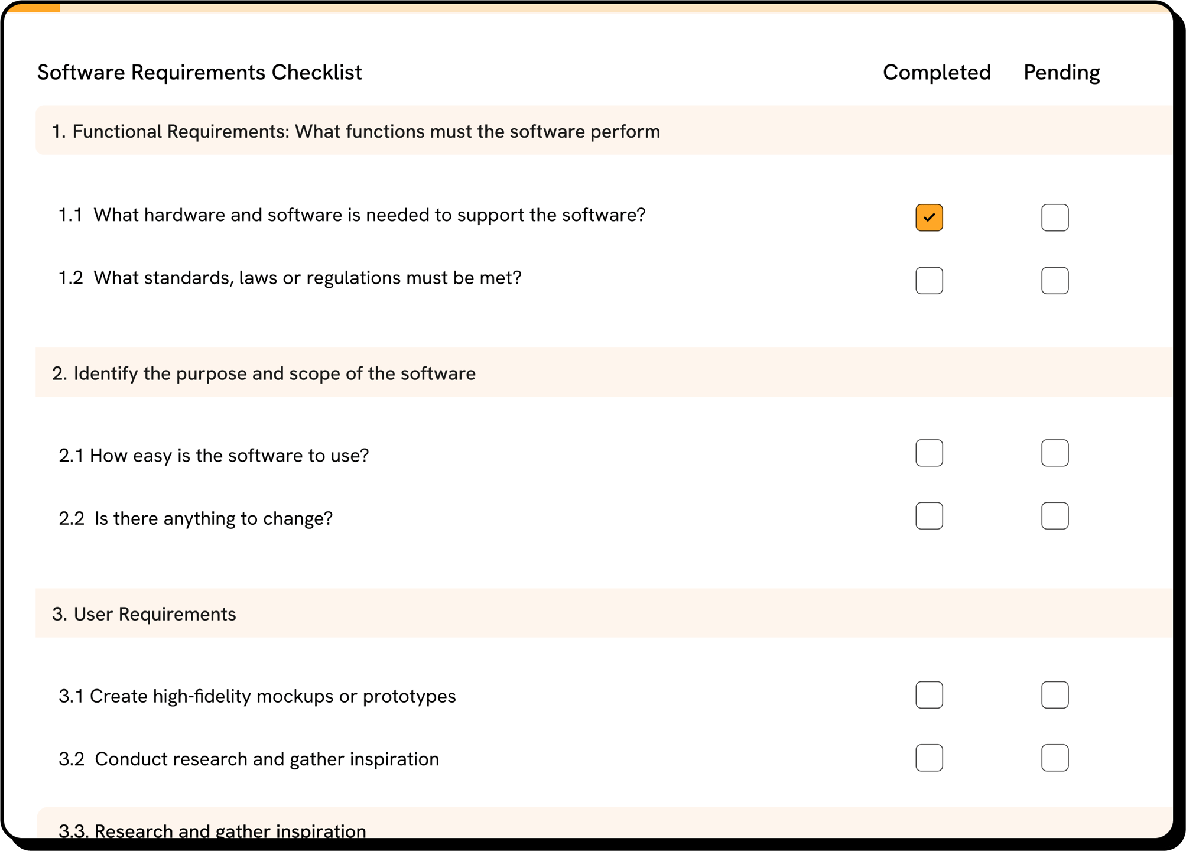Screen dimensions: 1186x851
Task: Select the 'Research and gather inspiration' row
Action: (x=213, y=830)
